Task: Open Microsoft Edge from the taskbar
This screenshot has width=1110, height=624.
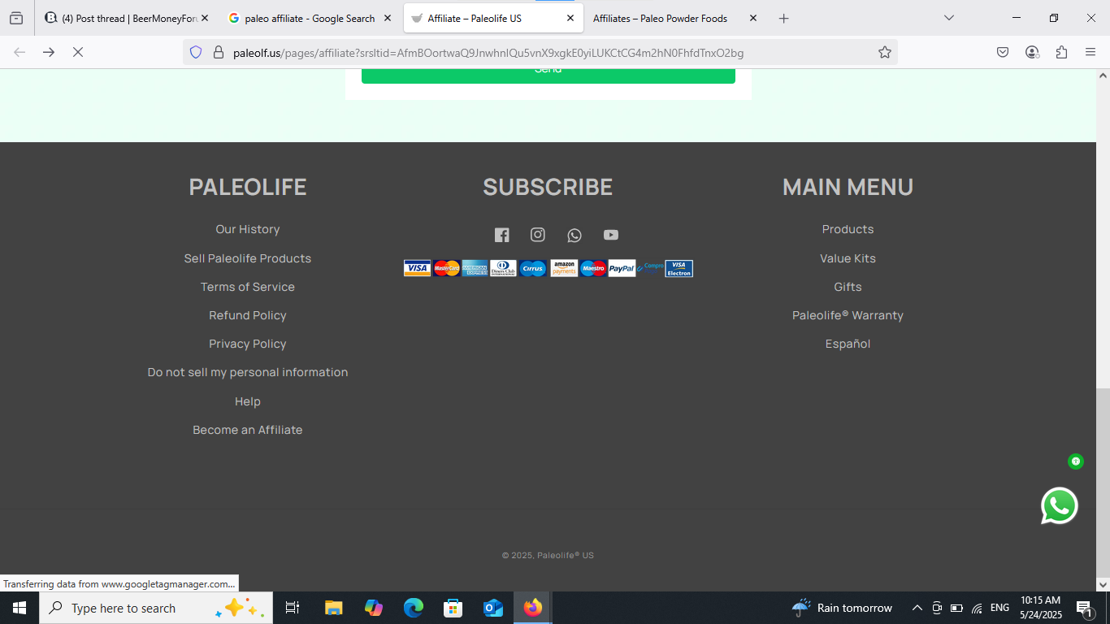Action: coord(414,608)
